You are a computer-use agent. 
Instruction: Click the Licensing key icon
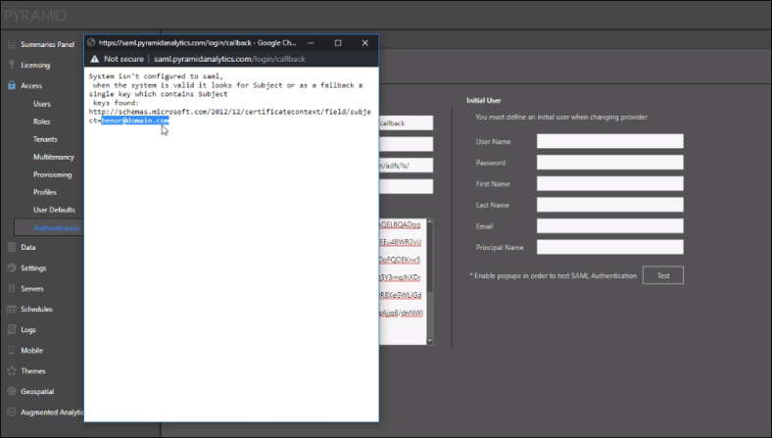coord(12,65)
